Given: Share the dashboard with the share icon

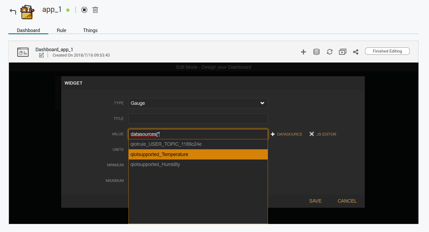Looking at the screenshot, I should (356, 52).
